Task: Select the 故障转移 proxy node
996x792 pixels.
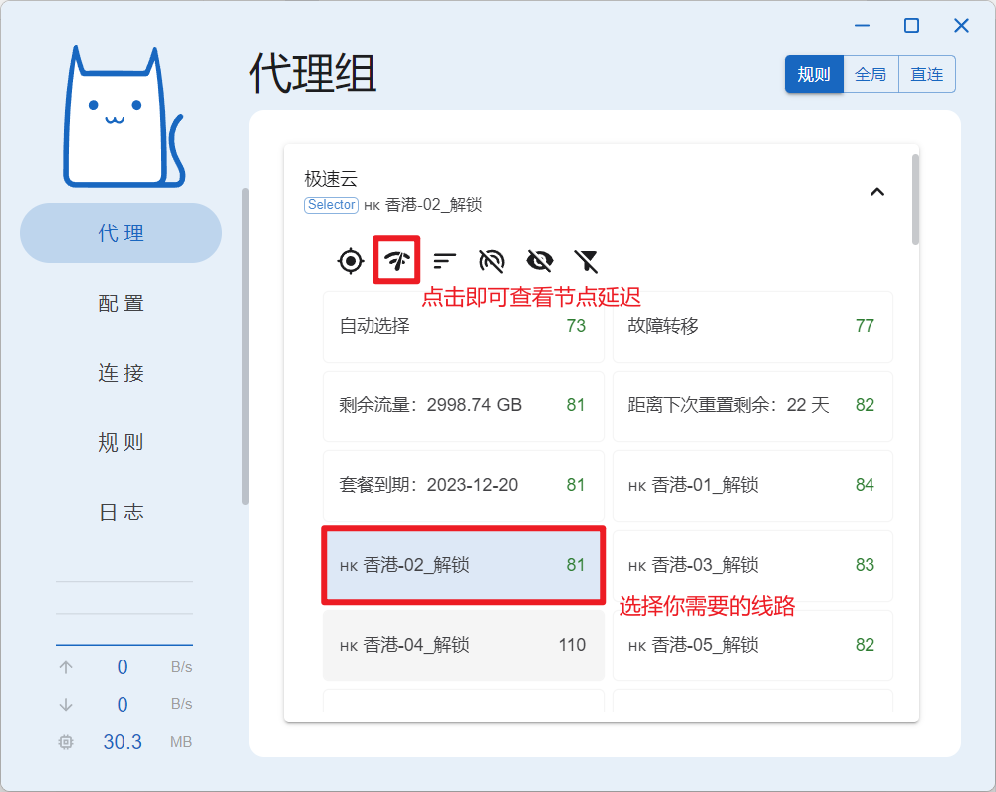Action: [753, 326]
